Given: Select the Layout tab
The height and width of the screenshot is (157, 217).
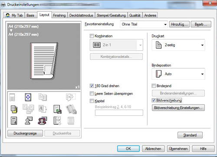Looking at the screenshot, I should 44,15.
